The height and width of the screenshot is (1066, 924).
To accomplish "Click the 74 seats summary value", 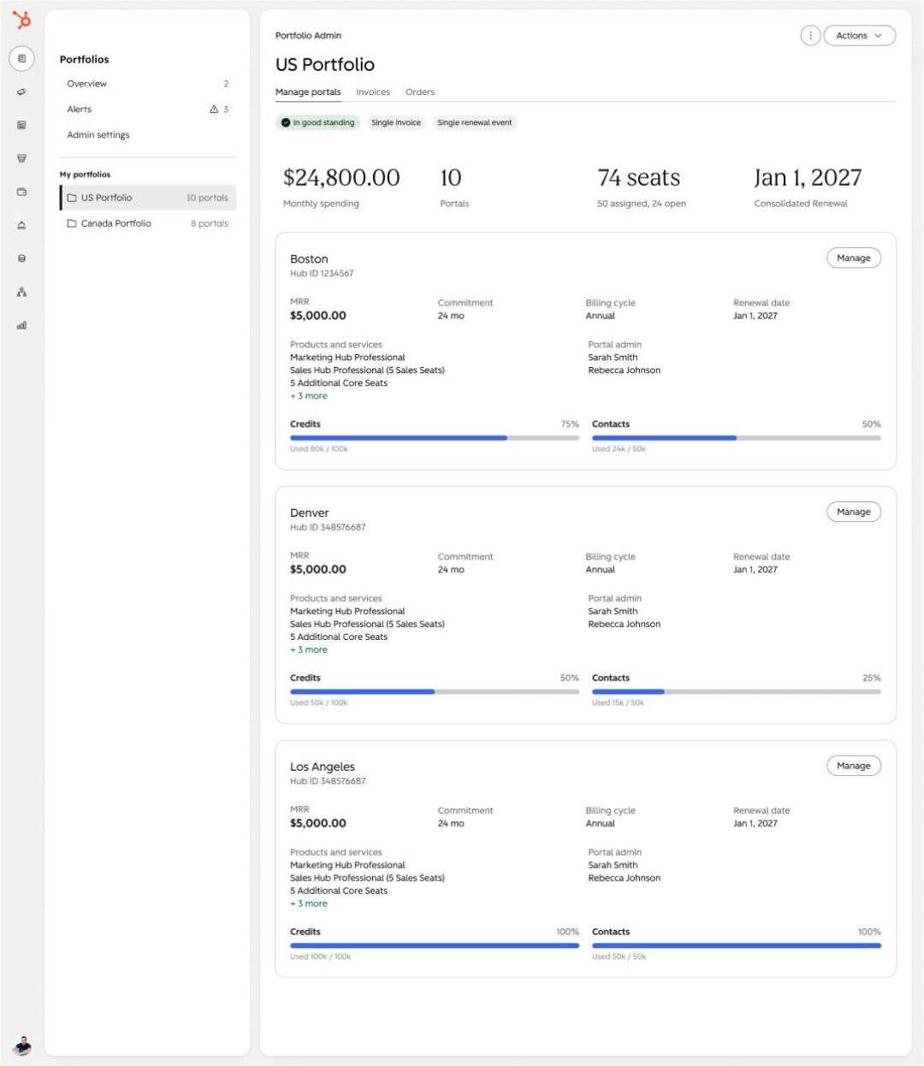I will pos(639,177).
